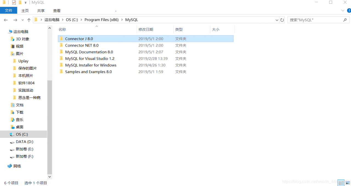Viewport: 351px width, 186px height.
Task: Click OS (C:) breadcrumb in address bar
Action: (x=72, y=20)
